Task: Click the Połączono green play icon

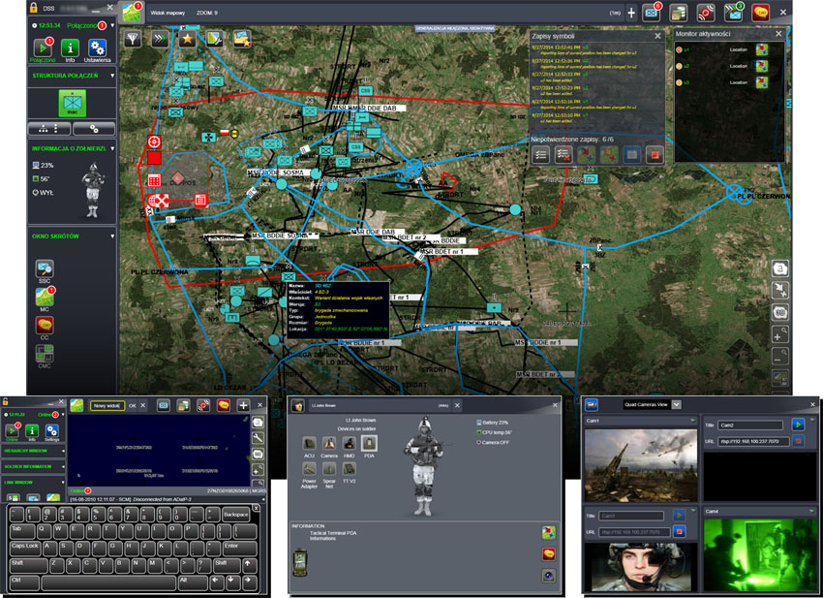Action: click(43, 47)
